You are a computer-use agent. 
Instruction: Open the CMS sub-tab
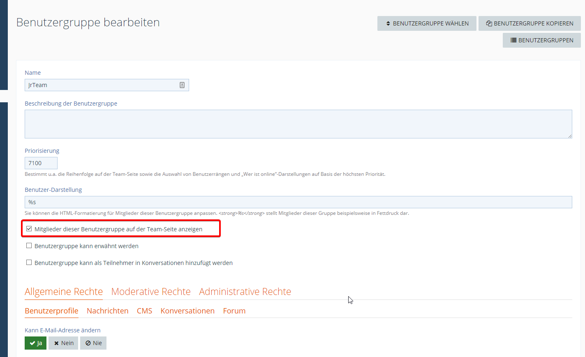click(x=144, y=311)
